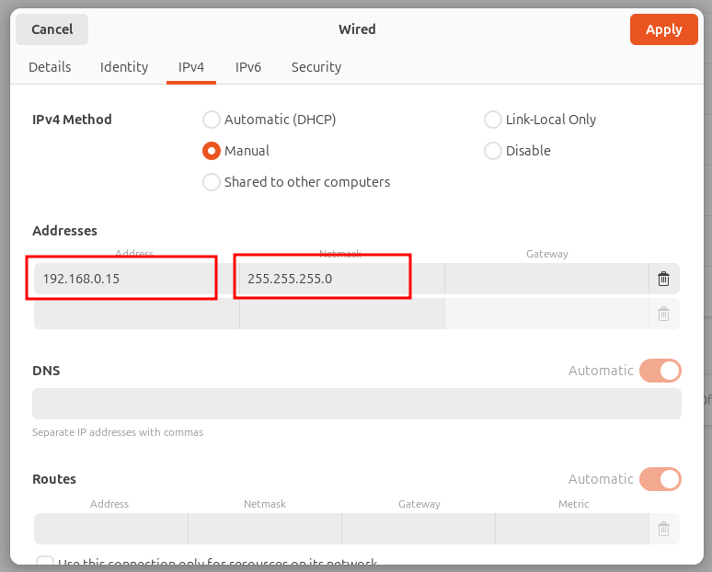
Task: Click Routes Gateway input field
Action: (419, 529)
